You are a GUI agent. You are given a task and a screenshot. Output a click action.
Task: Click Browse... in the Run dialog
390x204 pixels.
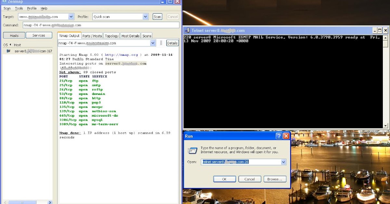275,179
